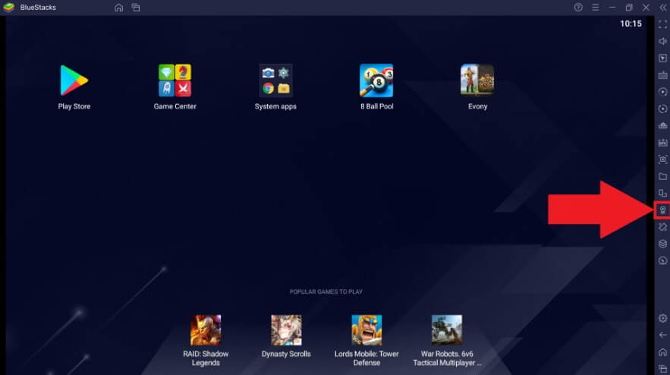Click the highlighted set location sidebar icon
Screen dimensions: 670x375
tap(662, 210)
